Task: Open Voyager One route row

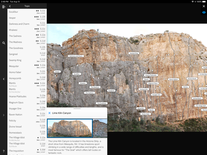Action: pos(27,109)
